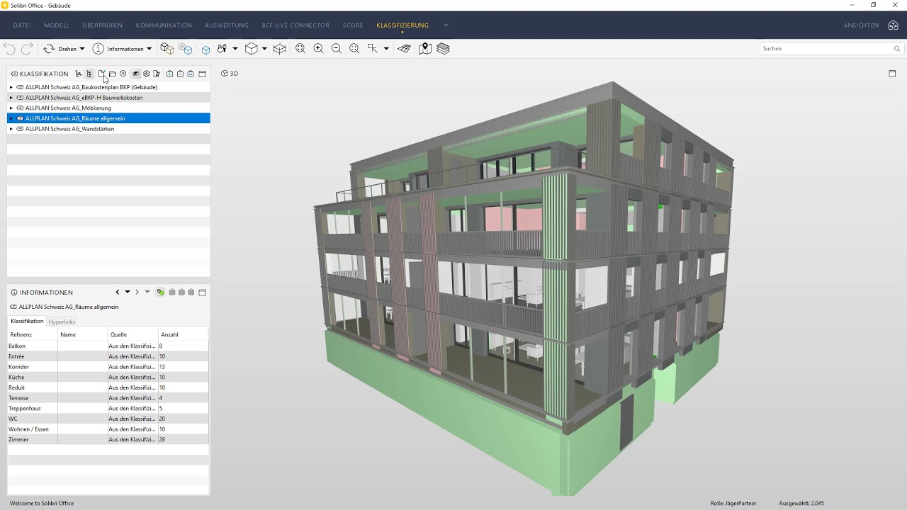Sort by Quelle column header
Viewport: 907px width, 510px height.
coord(133,334)
